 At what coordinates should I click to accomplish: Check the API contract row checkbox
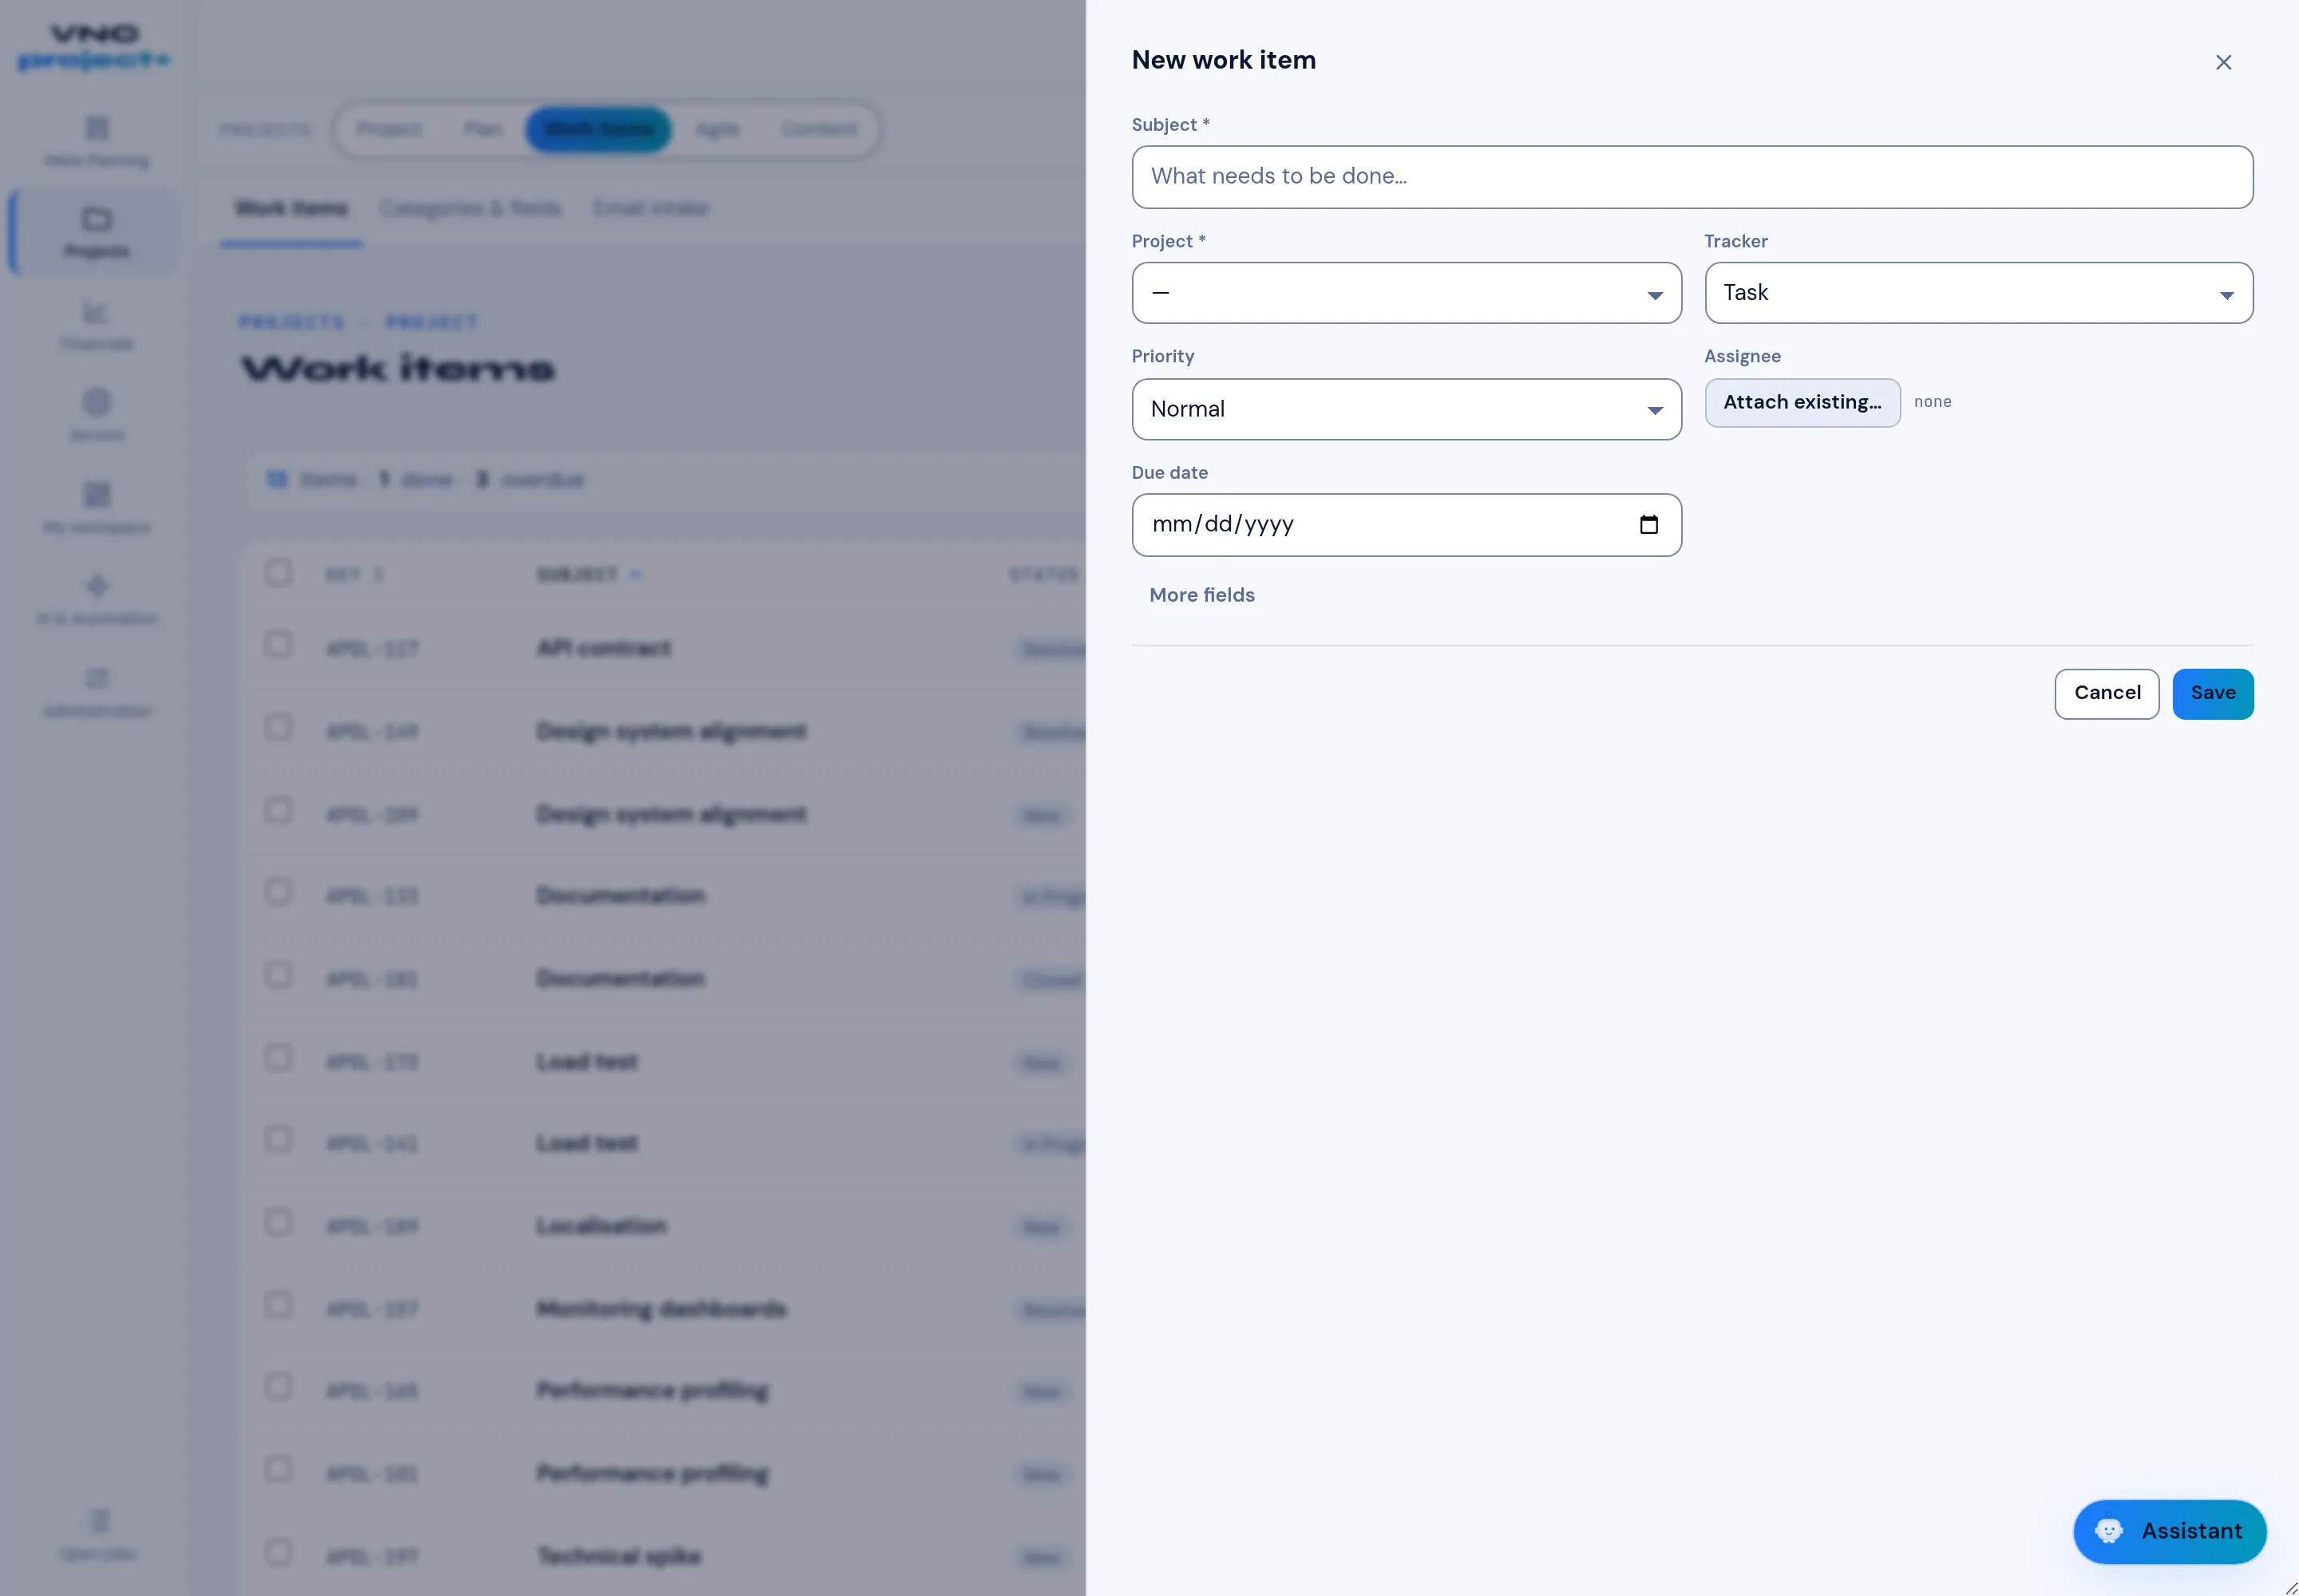point(278,645)
